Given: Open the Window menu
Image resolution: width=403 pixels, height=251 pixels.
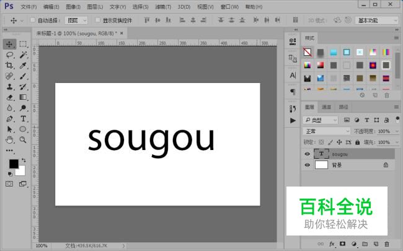Looking at the screenshot, I should tap(229, 7).
